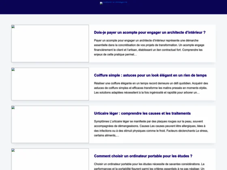This screenshot has width=227, height=170.
Task: Click excerpt starting "Choisir un ordinateur portable pour les études"
Action: [149, 166]
